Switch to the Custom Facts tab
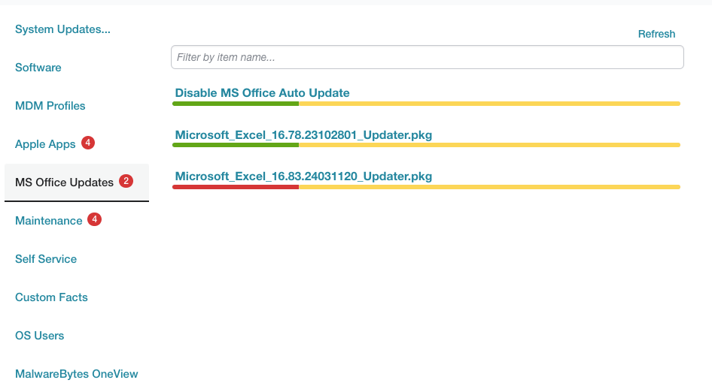Screen dimensions: 712x383 click(51, 297)
